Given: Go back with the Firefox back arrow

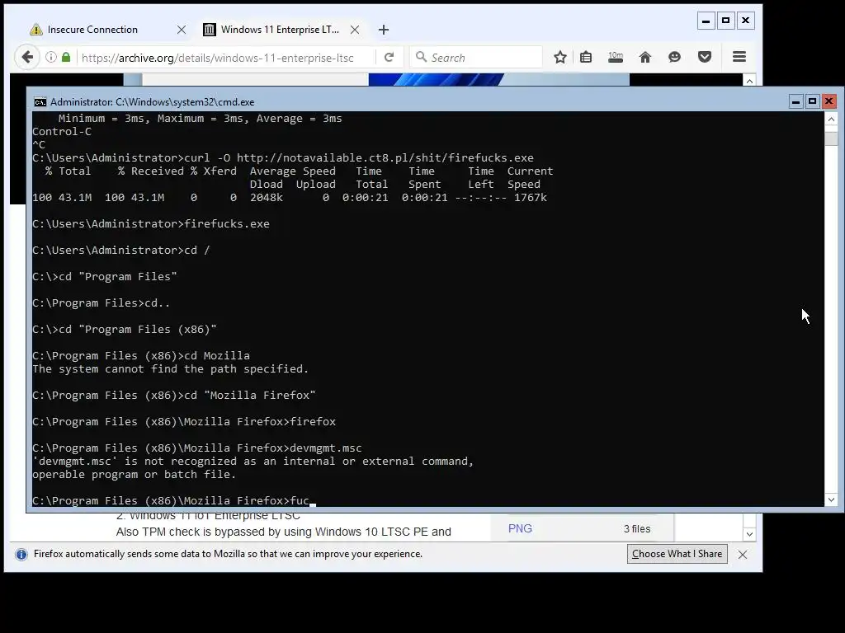Looking at the screenshot, I should coord(27,57).
